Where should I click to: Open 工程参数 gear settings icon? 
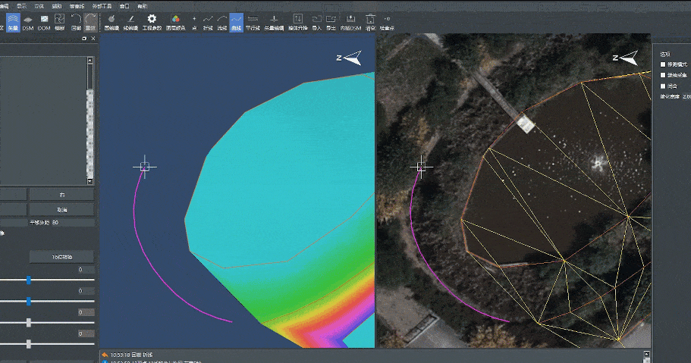click(x=152, y=20)
